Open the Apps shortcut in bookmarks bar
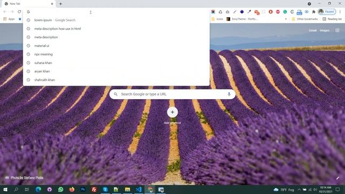Image resolution: width=345 pixels, height=194 pixels. tap(9, 19)
